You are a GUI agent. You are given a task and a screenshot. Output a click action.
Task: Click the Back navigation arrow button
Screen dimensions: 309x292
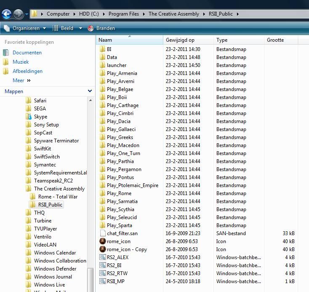[6, 14]
